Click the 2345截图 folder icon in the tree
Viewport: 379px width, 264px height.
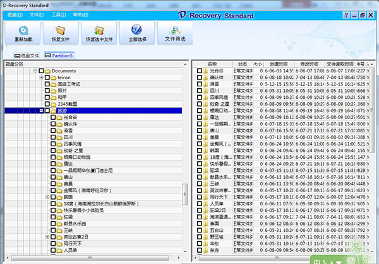[54, 104]
